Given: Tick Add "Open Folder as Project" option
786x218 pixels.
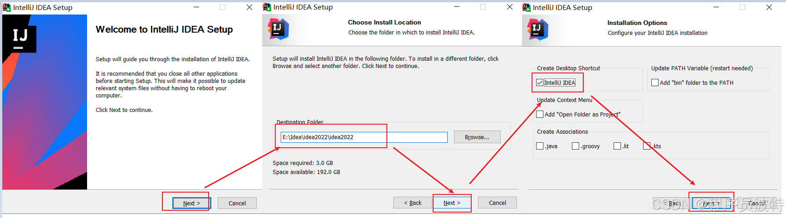Looking at the screenshot, I should click(540, 114).
